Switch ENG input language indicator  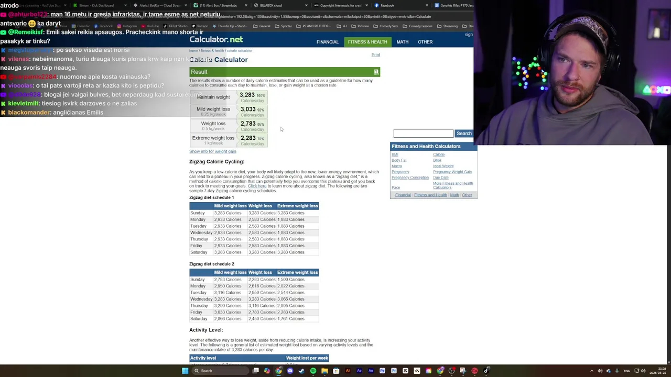[x=626, y=371]
